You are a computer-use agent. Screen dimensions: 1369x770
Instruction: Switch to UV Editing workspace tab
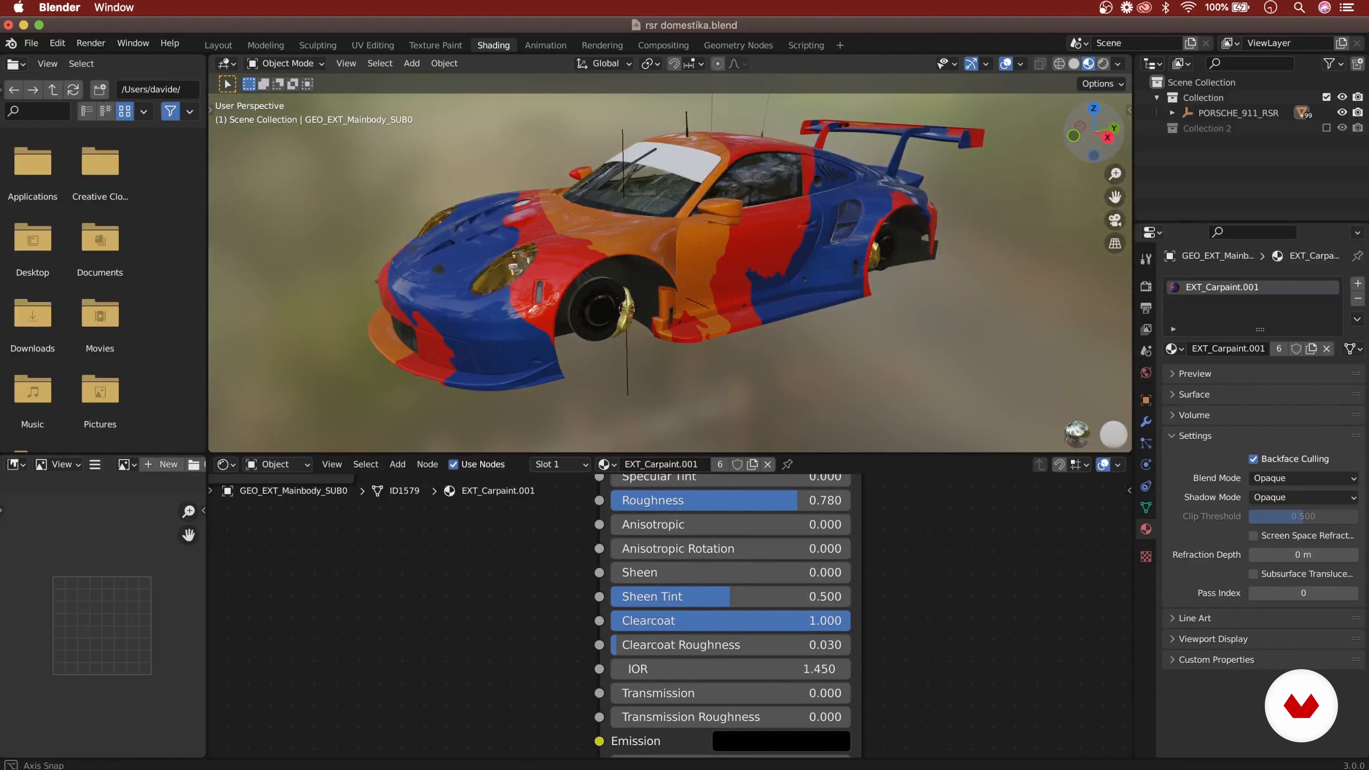coord(373,45)
